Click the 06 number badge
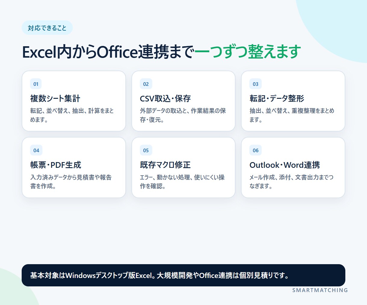367x305 pixels. pyautogui.click(x=255, y=150)
